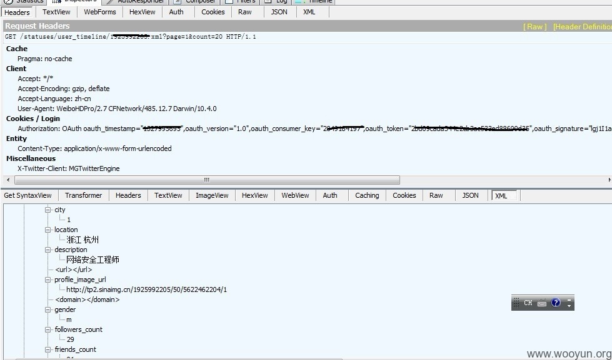This screenshot has width=612, height=360.
Task: Select the profile image URL value
Action: pyautogui.click(x=146, y=289)
